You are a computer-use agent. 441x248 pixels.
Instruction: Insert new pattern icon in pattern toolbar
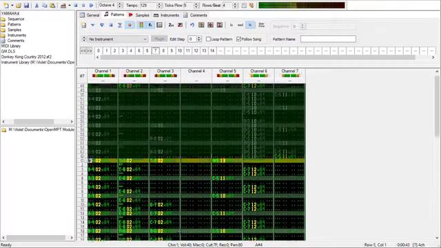pos(84,25)
